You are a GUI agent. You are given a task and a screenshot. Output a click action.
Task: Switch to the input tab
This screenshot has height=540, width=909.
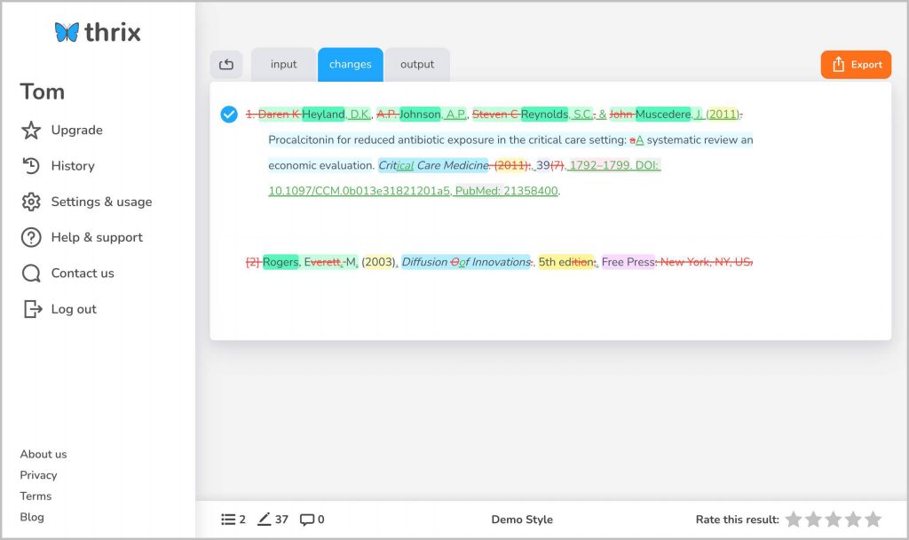284,65
